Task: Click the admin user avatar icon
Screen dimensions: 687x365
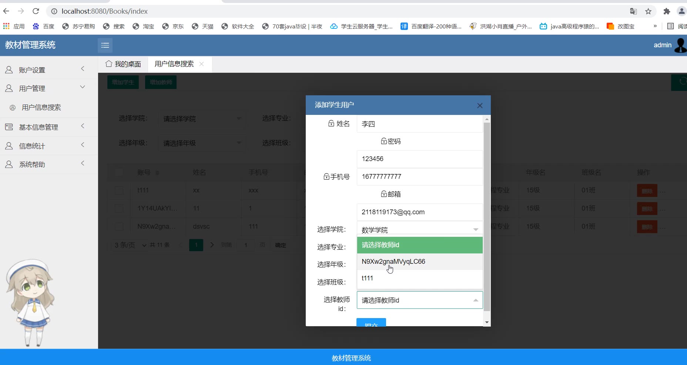Action: 680,45
